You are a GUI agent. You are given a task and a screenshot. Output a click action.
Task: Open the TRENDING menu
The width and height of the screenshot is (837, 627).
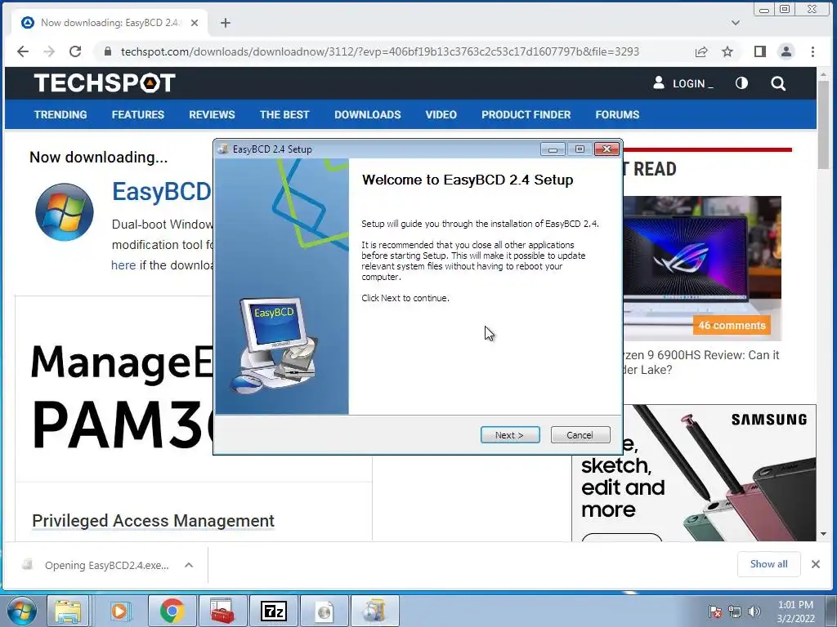coord(60,114)
